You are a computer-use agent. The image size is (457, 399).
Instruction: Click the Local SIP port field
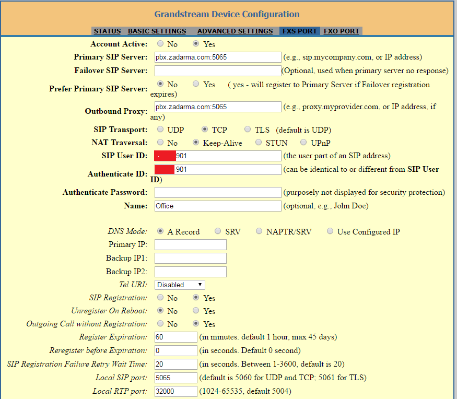coord(175,378)
